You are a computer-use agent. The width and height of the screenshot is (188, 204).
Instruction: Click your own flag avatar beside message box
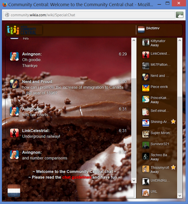point(14,191)
